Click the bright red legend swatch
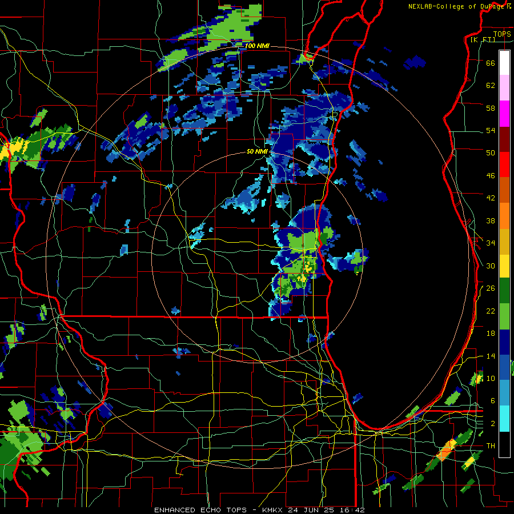The width and height of the screenshot is (514, 514). 504,164
